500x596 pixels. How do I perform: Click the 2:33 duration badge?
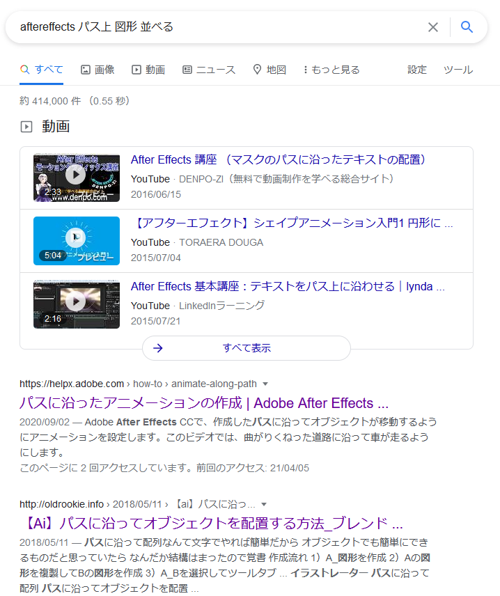point(52,192)
